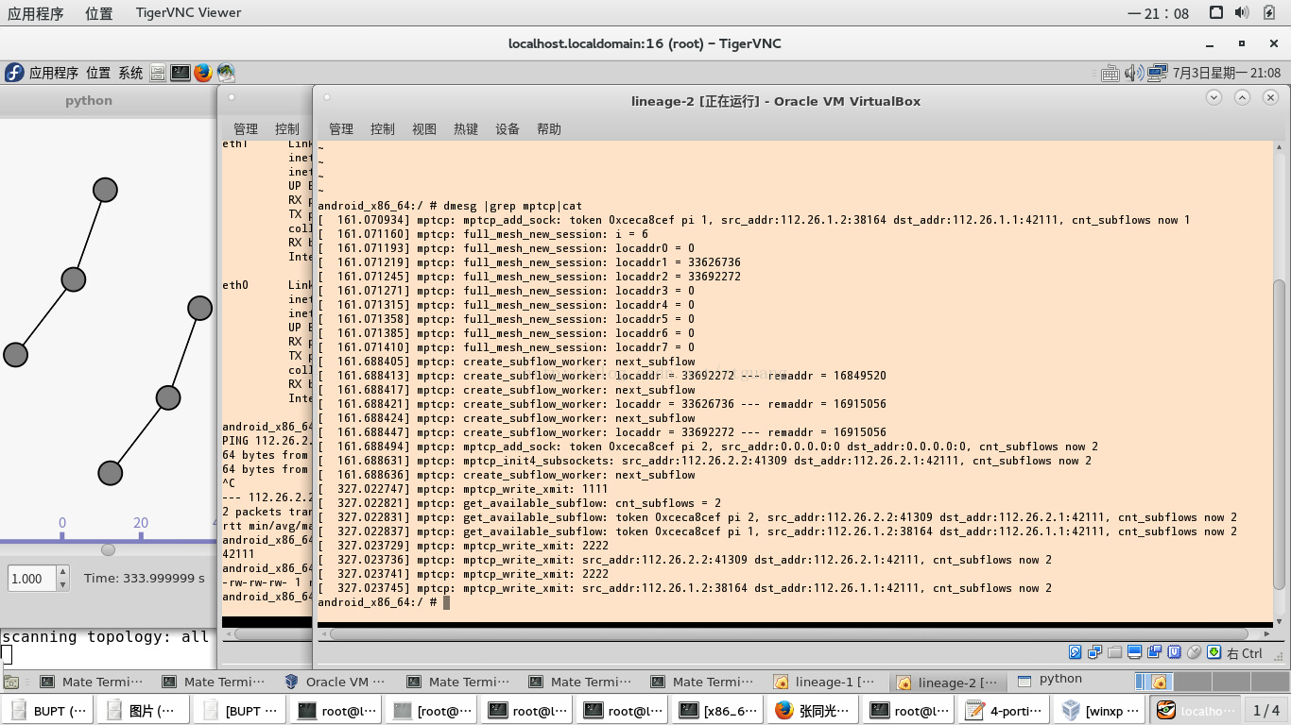
Task: Launch file manager from inner panel
Action: click(158, 73)
